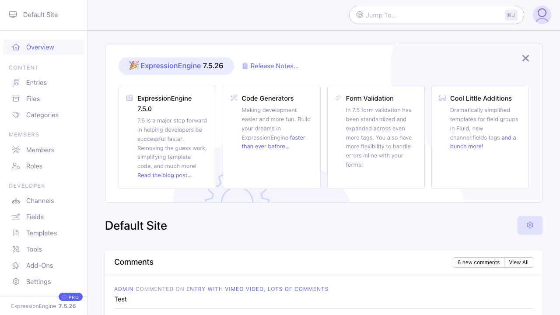Click the Add-Ons puzzle piece icon
Viewport: 560px width, 315px height.
click(x=16, y=266)
